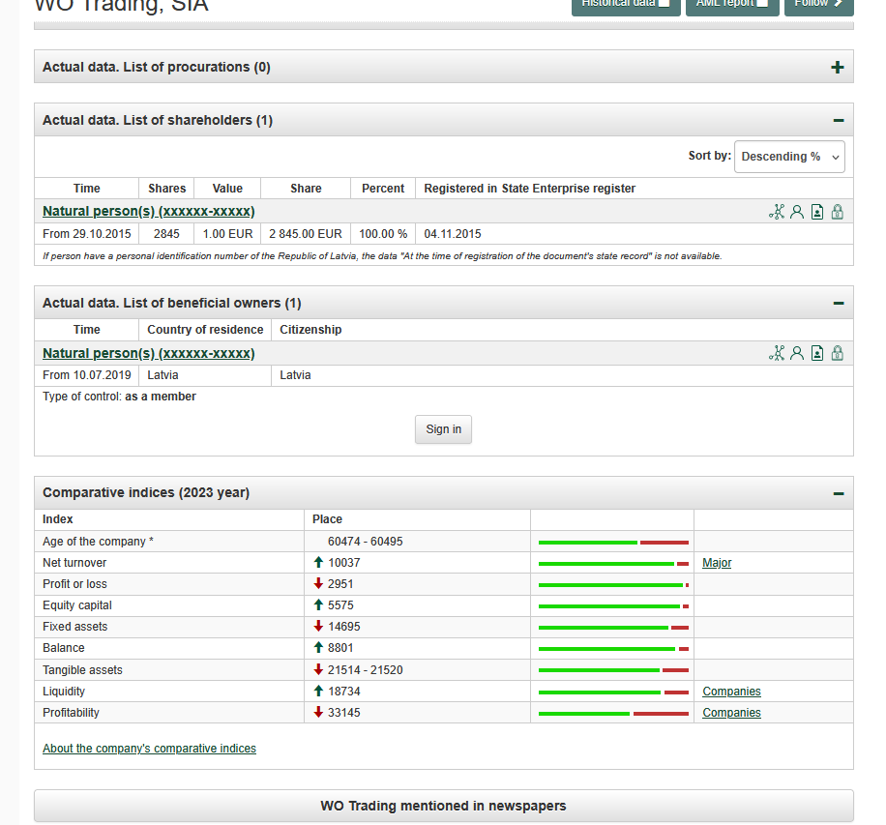The image size is (886, 825).
Task: Open network graph icon in shareholders row
Action: tap(777, 212)
